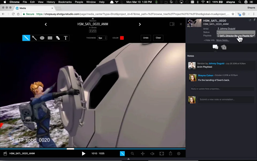The image size is (257, 161).
Task: Open Chrome three-dot menu
Action: click(x=254, y=14)
